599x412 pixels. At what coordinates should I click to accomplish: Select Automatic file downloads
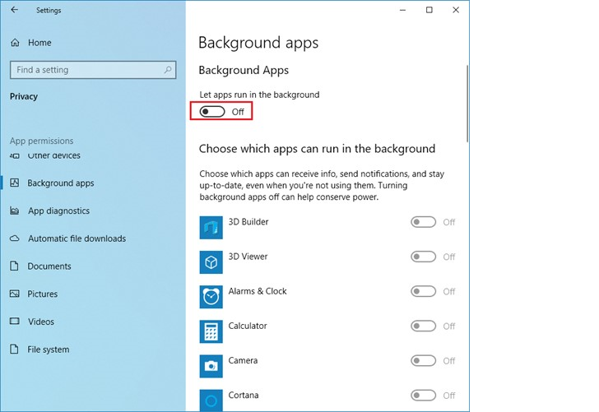77,238
